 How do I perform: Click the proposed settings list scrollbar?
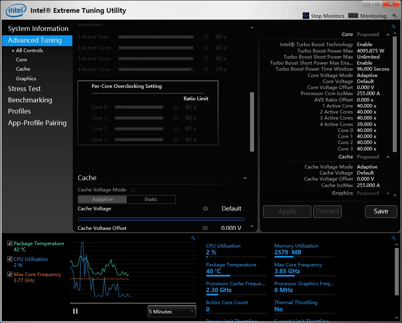click(x=395, y=94)
